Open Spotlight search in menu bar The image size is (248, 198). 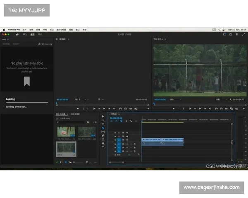[219, 30]
